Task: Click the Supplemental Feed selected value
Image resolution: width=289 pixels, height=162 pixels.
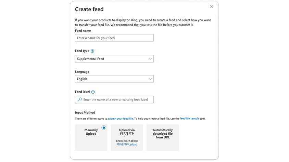Action: (90, 59)
